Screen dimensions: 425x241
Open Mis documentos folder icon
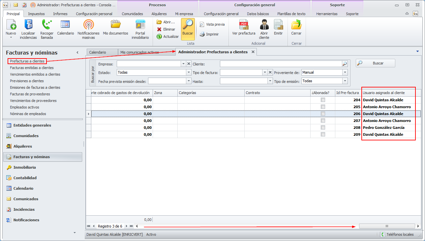115,25
